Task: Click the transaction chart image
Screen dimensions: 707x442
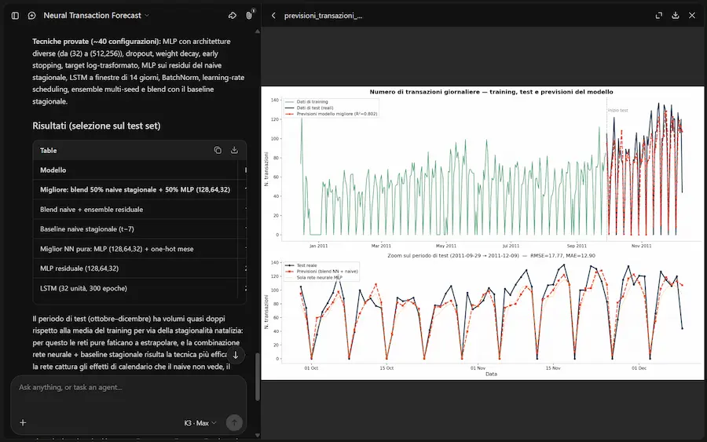Action: click(x=482, y=233)
